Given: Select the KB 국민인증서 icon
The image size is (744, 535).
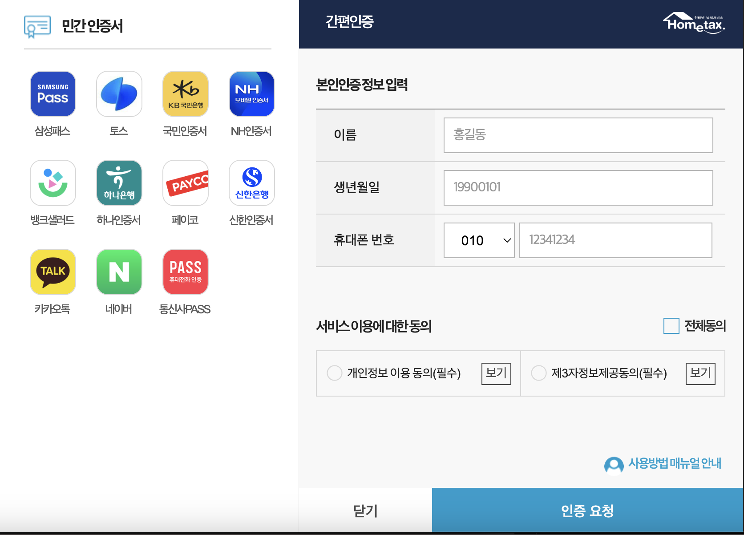Looking at the screenshot, I should (185, 94).
